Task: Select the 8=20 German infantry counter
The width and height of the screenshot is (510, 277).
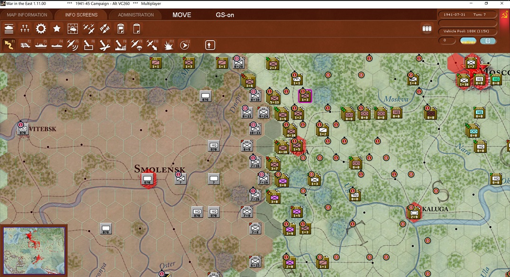Action: 238,63
